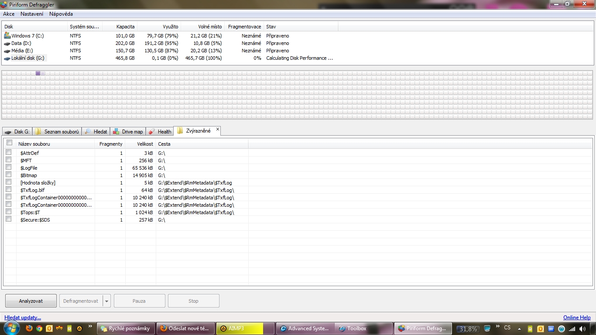596x335 pixels.
Task: Select the Média (E:) drive icon
Action: pos(7,51)
